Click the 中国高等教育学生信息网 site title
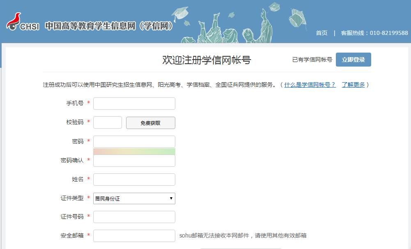Viewport: 411px width, 249px height. tap(109, 26)
